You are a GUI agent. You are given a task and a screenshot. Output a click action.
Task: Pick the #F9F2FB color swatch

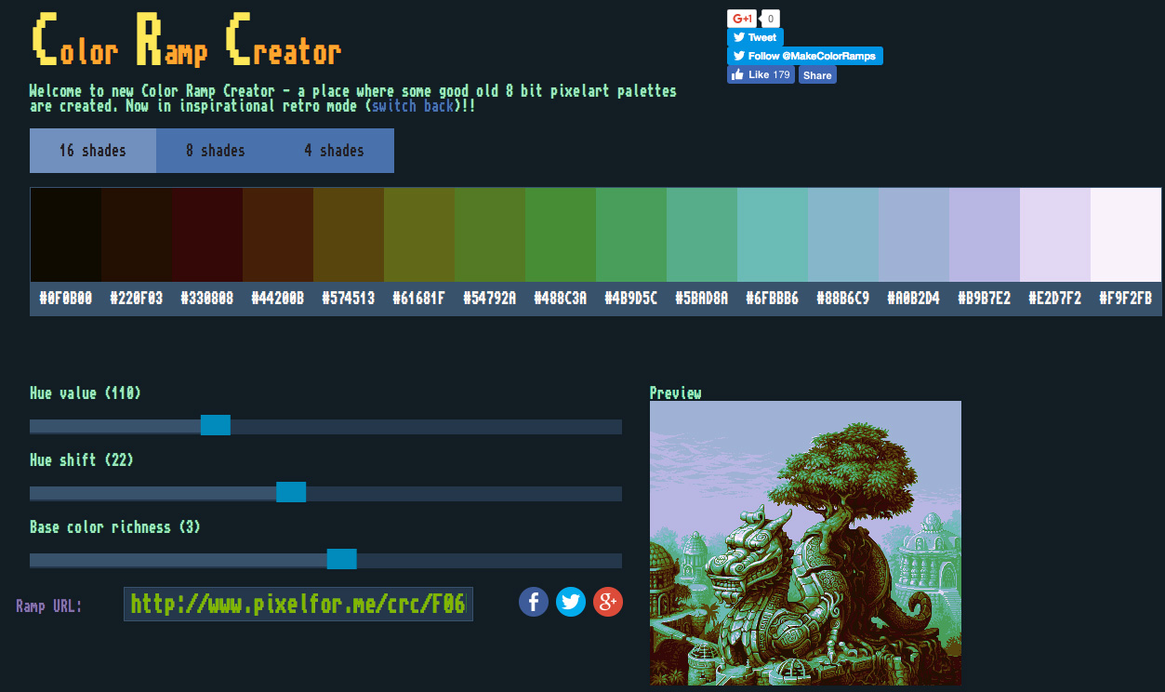[1126, 234]
